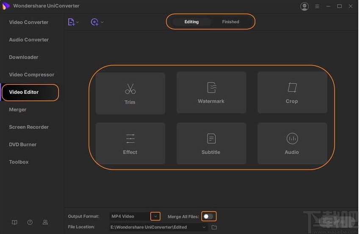Minimize the UniConverter window
The image size is (360, 234).
pos(328,6)
